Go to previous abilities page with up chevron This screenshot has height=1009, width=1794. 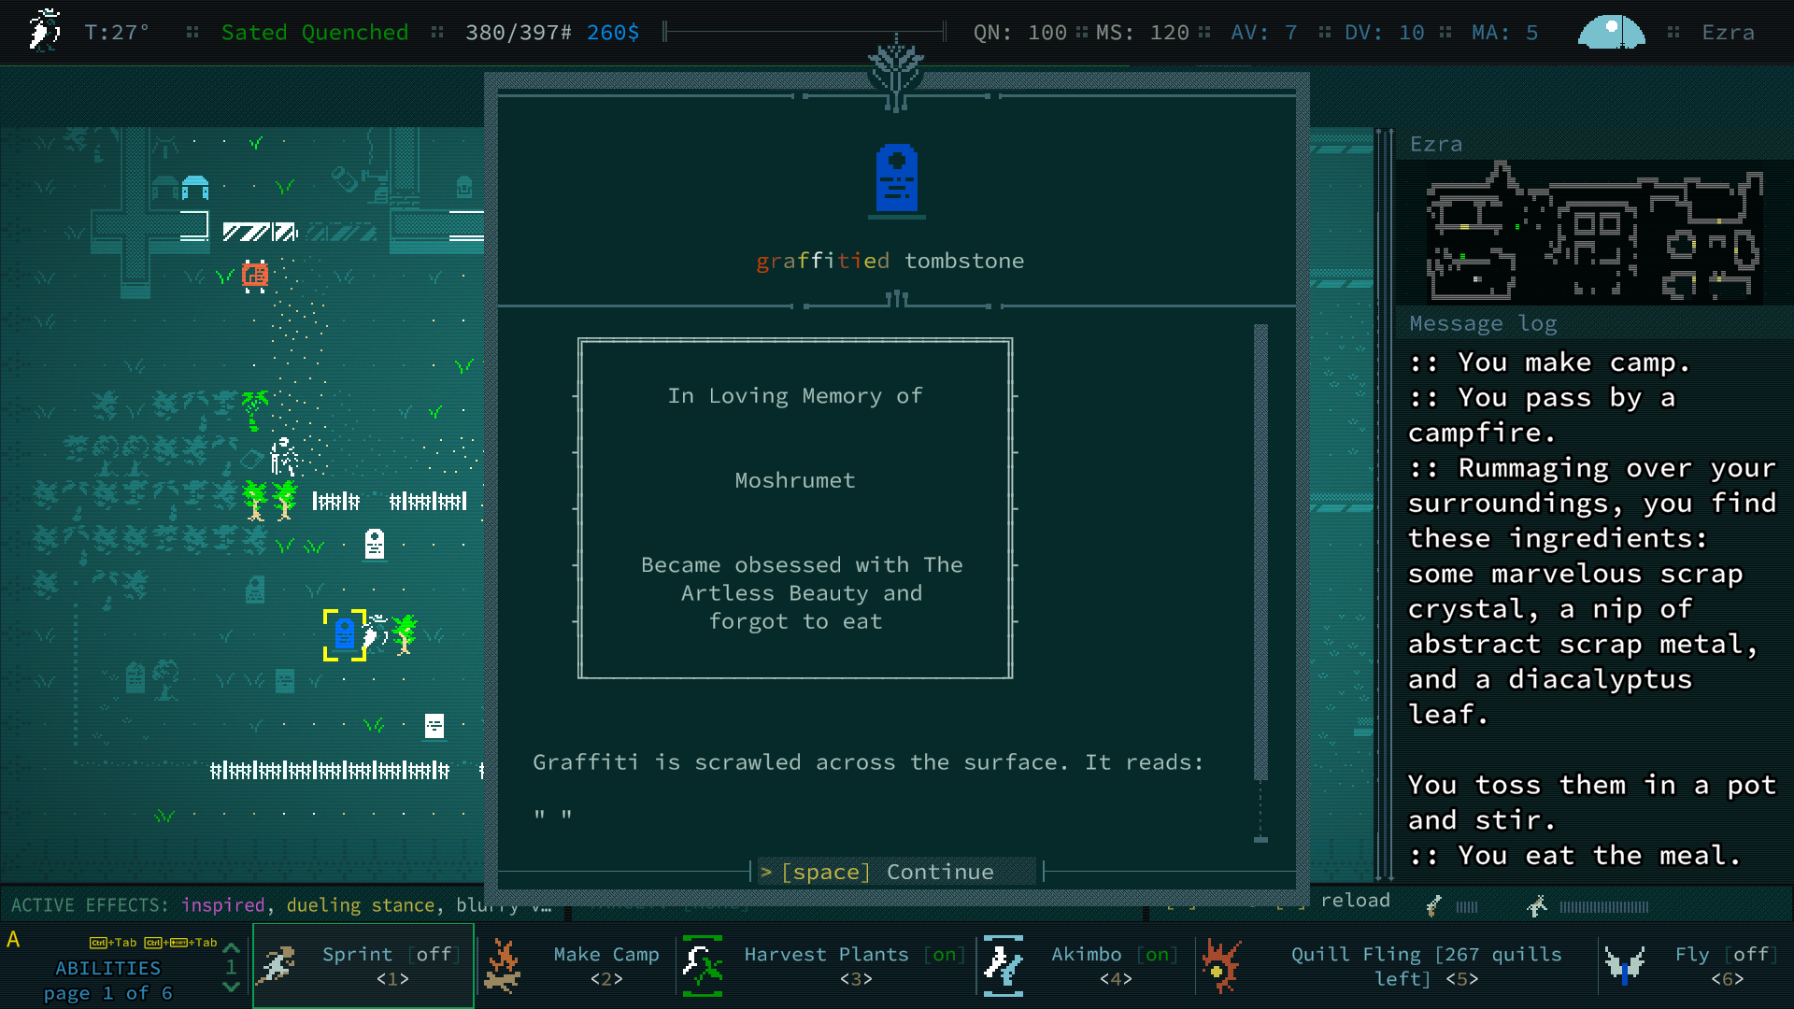(232, 947)
